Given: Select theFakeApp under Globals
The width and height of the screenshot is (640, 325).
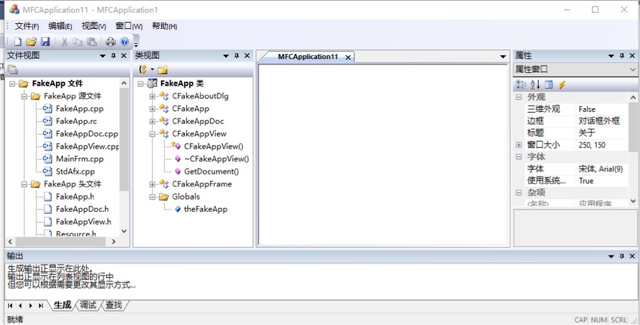Looking at the screenshot, I should tap(205, 209).
